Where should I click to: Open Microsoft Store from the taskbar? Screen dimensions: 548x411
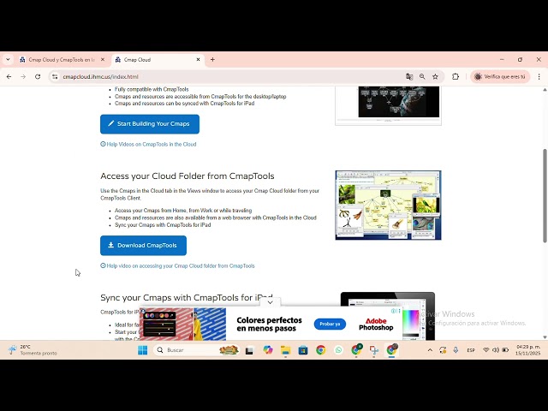point(303,350)
